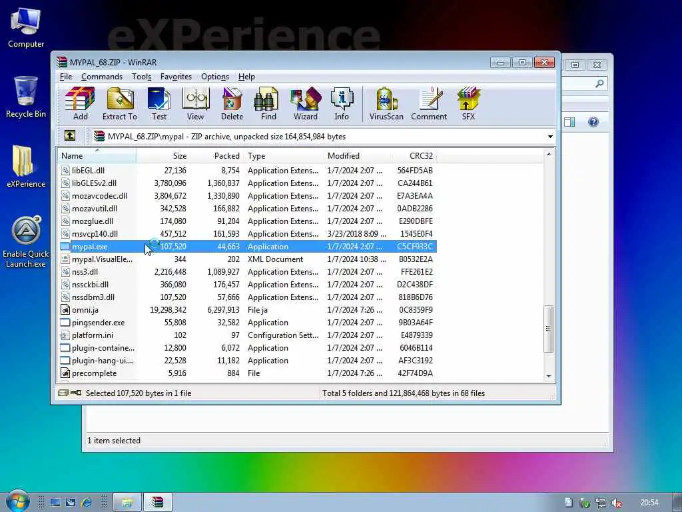Click the network tray icon
Viewport: 682px width, 512px height.
point(601,503)
